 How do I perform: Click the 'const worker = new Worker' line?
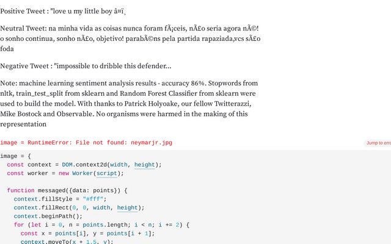point(65,173)
